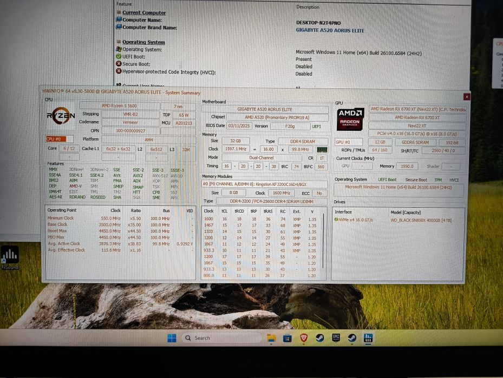This screenshot has height=378, width=503.
Task: Open the memory module selector showing Kingston KF3200C16D4/8GX
Action: [265, 184]
